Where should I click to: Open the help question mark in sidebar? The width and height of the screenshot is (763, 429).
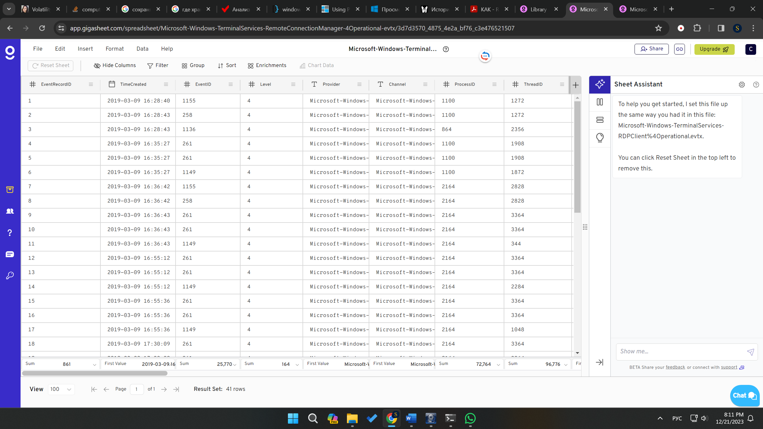(10, 233)
